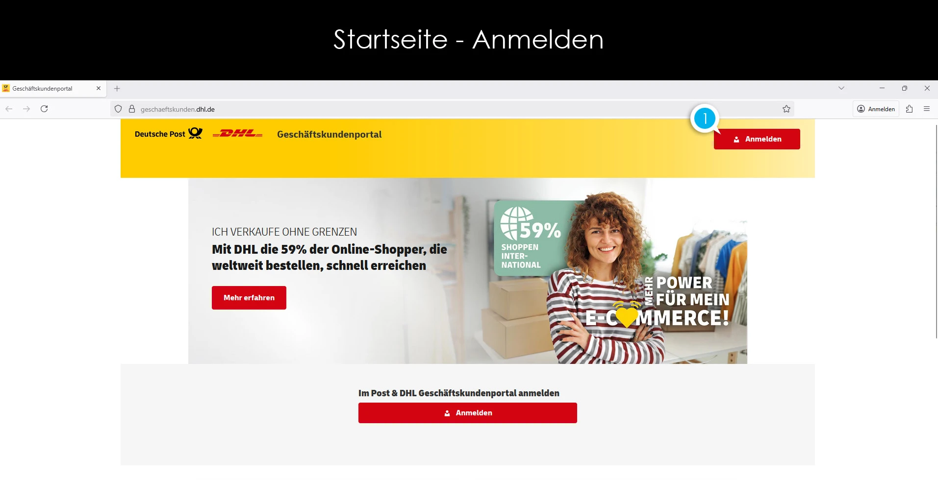Click the Mehr erfahren button
The image size is (938, 480).
[x=249, y=298]
